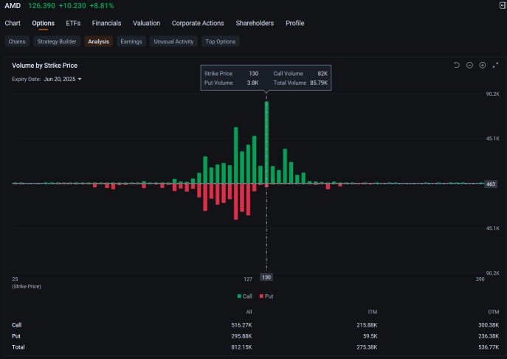Open the Valuation tab

(x=146, y=24)
